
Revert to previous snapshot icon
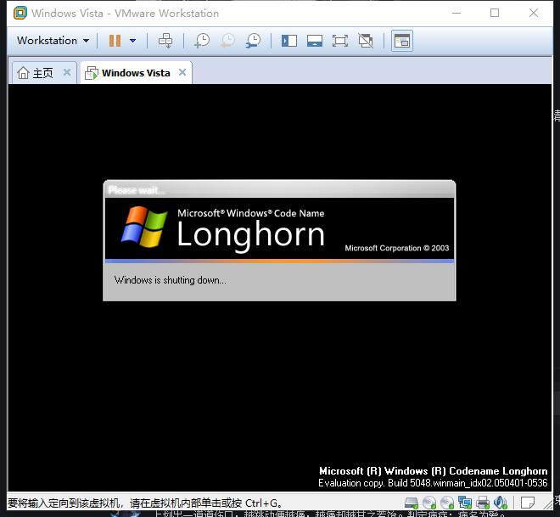[x=227, y=41]
